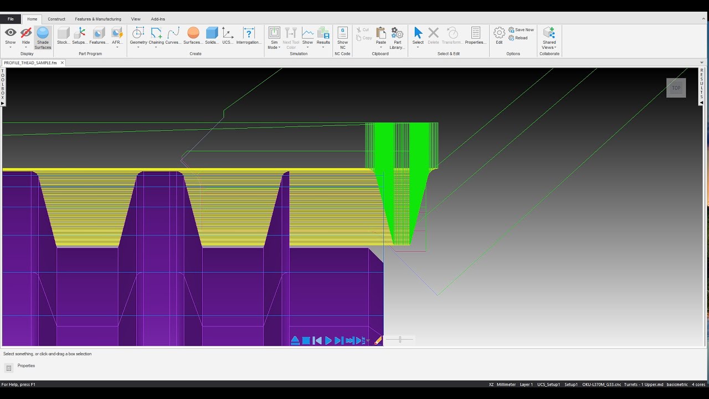Expand the Toolbox side panel

coord(2,86)
